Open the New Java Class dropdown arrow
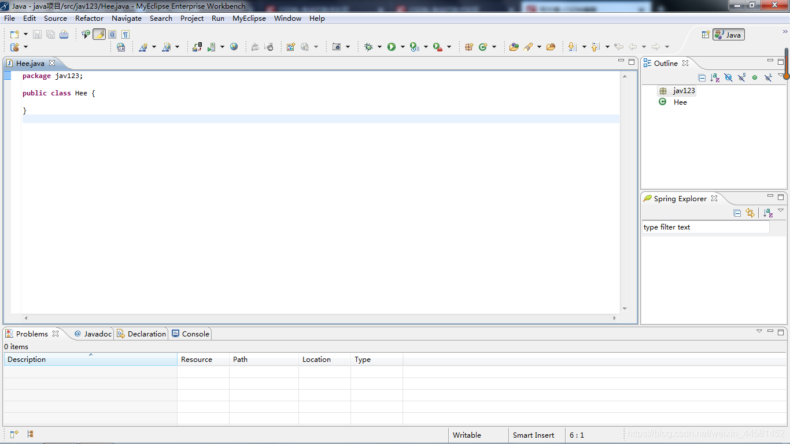Screen dimensions: 790x444 (494, 47)
